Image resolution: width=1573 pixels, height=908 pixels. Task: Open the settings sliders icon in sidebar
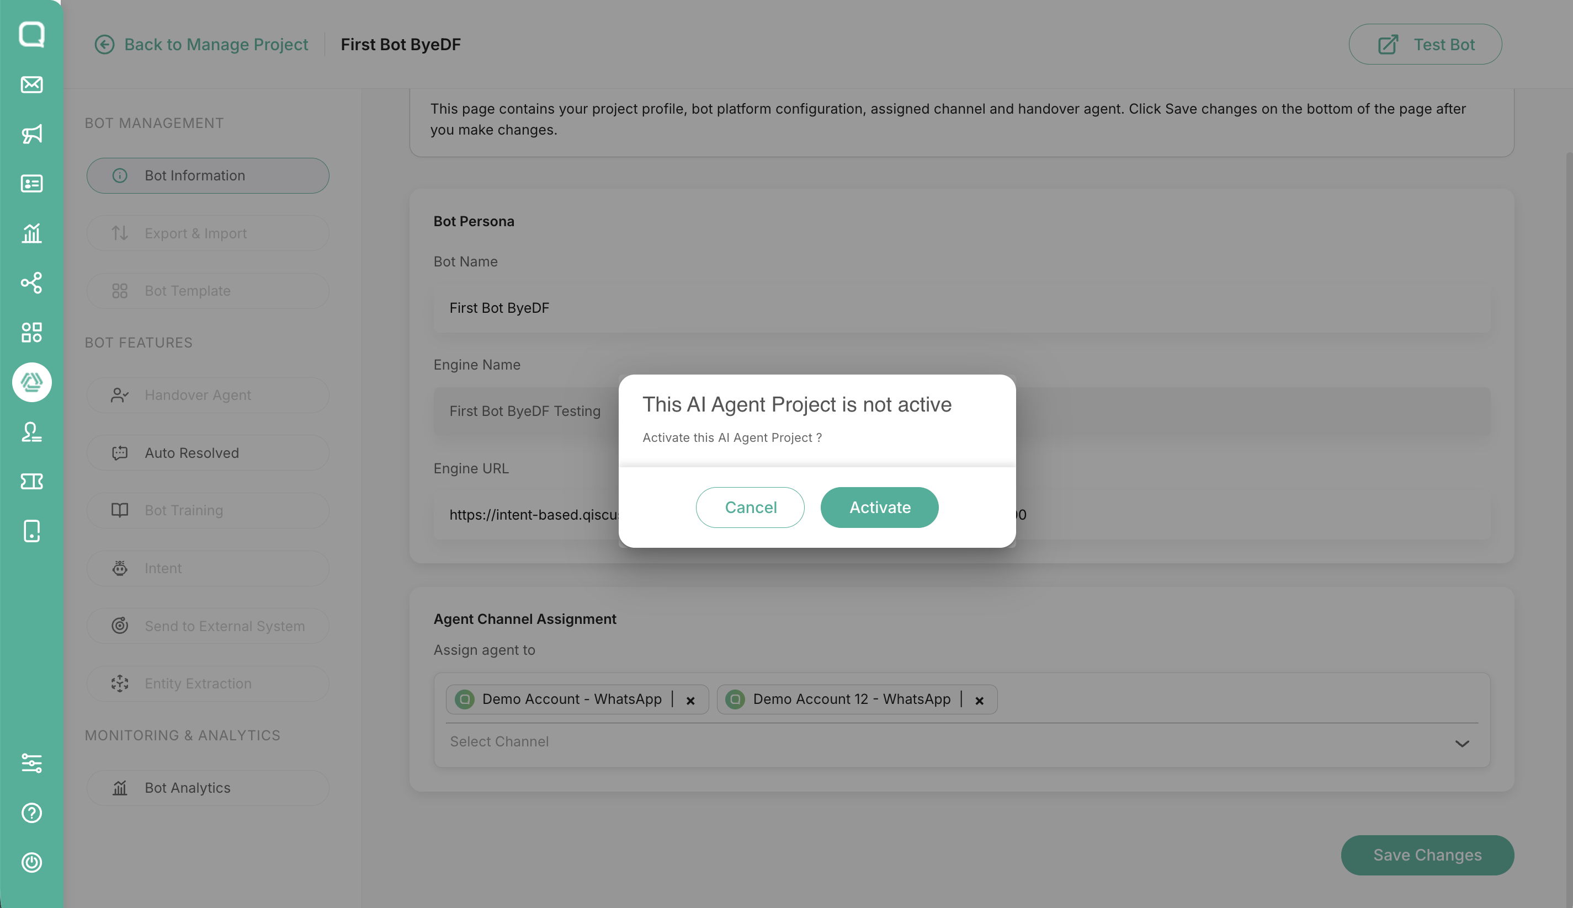pyautogui.click(x=32, y=763)
